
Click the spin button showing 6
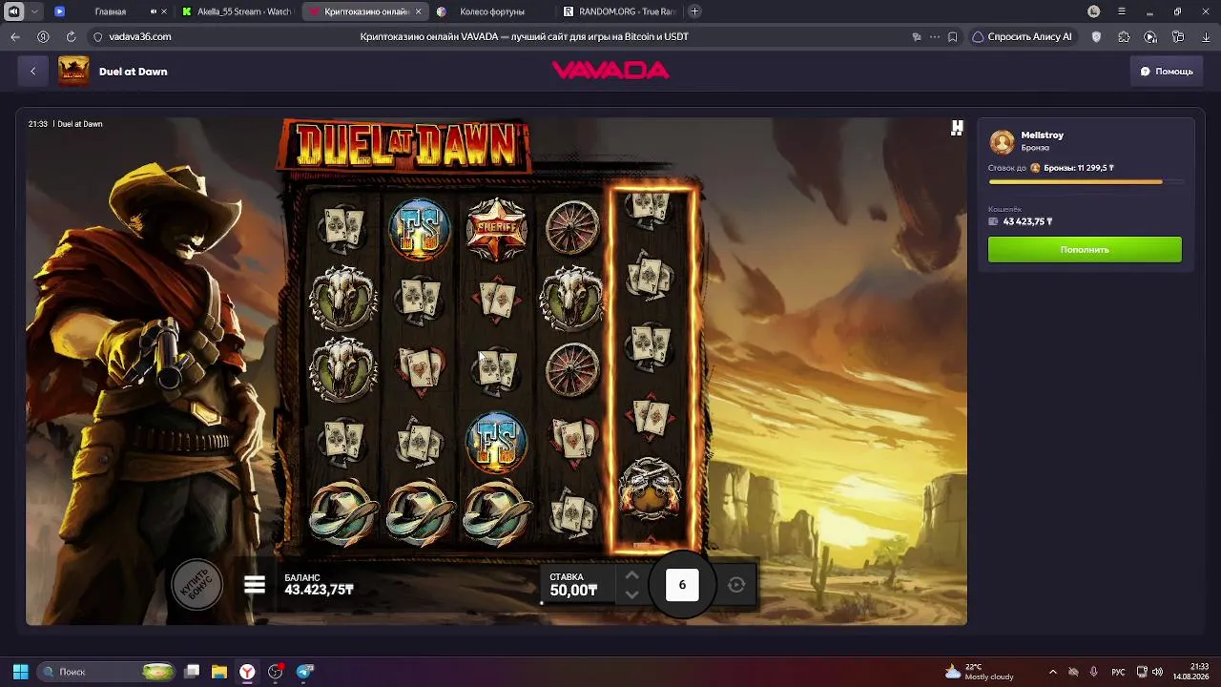point(682,585)
